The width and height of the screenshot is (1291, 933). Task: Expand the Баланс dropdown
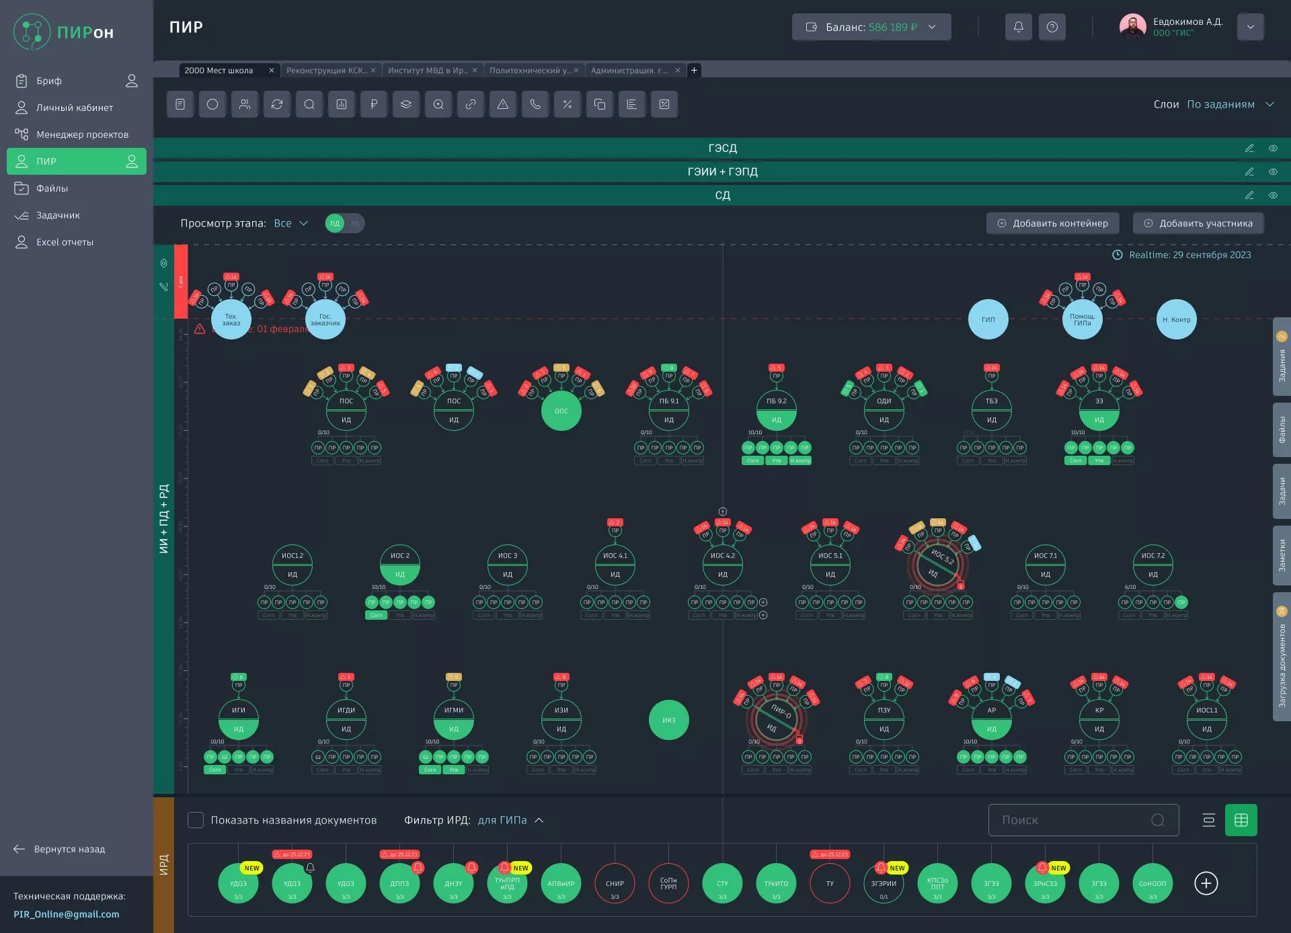click(x=932, y=27)
